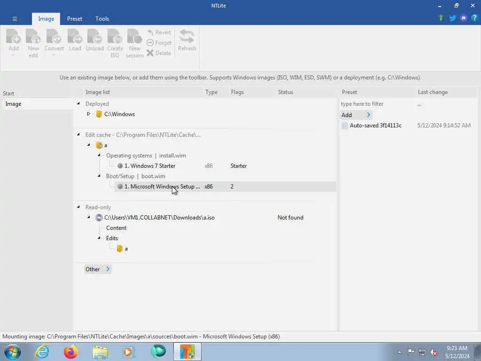This screenshot has width=481, height=361.
Task: Open the Help question mark icon
Action: tap(474, 18)
